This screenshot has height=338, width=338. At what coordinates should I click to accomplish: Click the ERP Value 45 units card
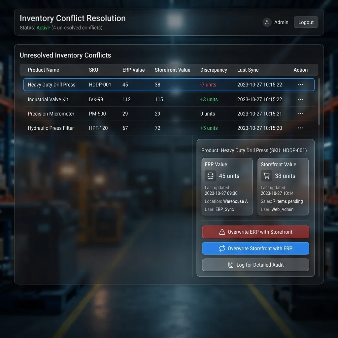(x=227, y=187)
